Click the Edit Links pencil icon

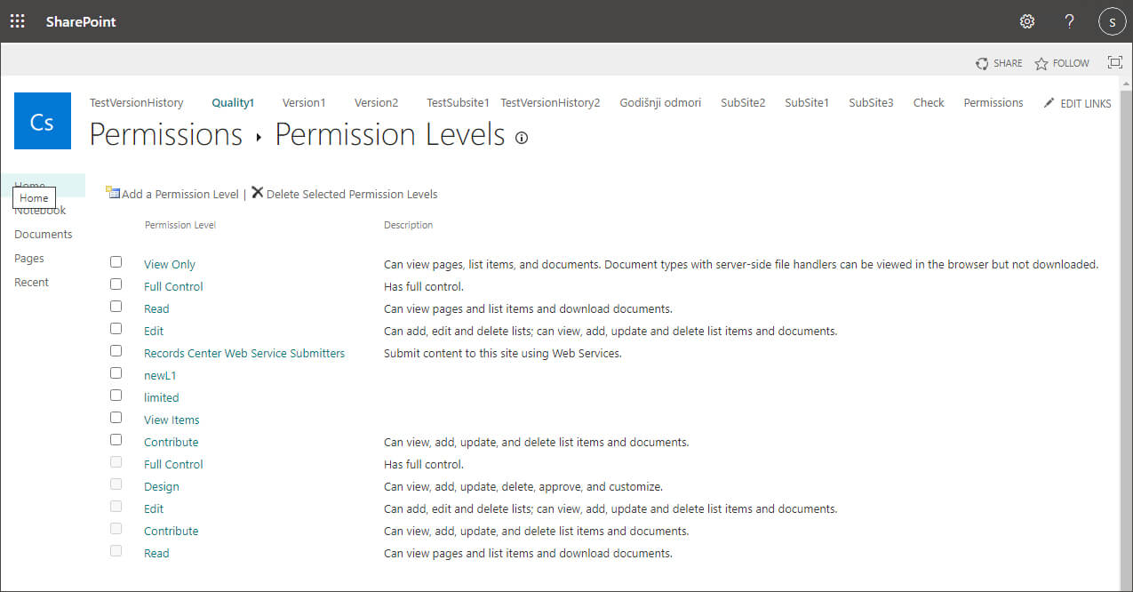click(x=1049, y=102)
